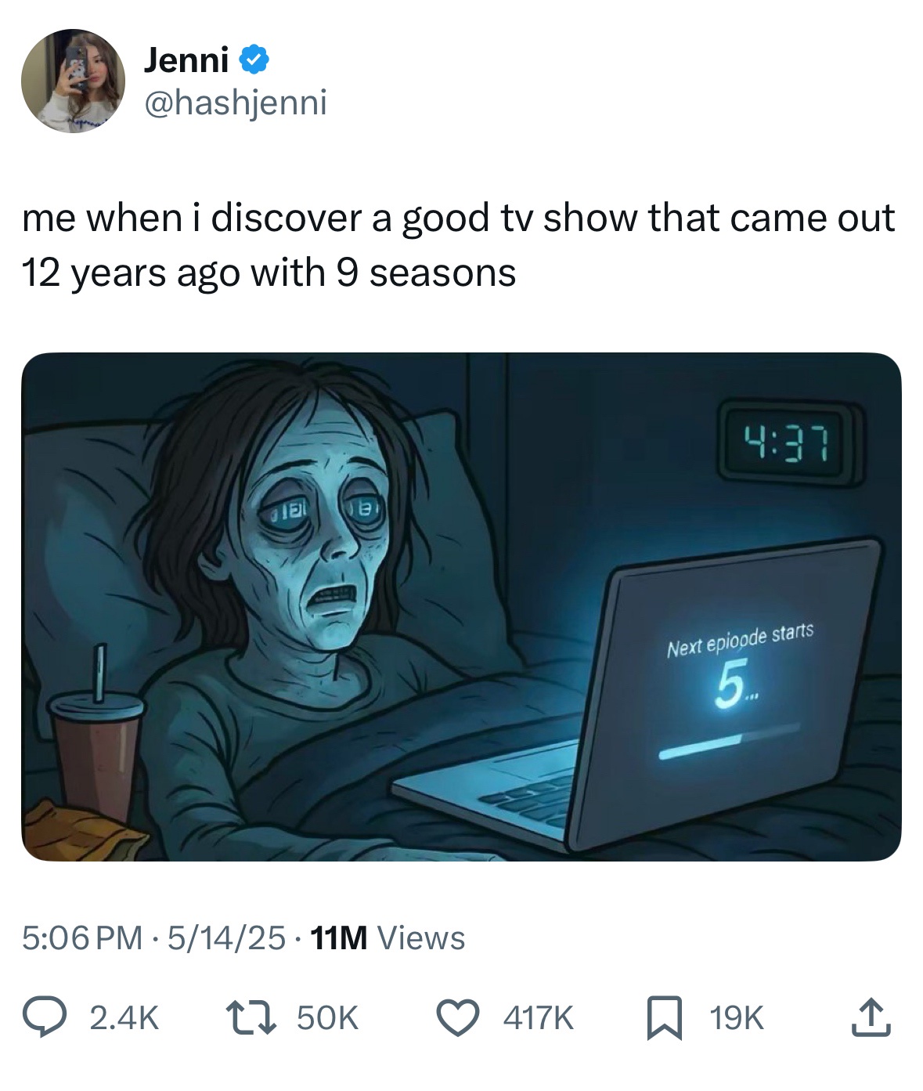The width and height of the screenshot is (923, 1091).
Task: Open the meme image in full view
Action: [x=461, y=611]
